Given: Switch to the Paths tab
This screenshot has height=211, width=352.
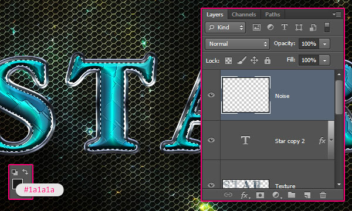Looking at the screenshot, I should pos(273,15).
